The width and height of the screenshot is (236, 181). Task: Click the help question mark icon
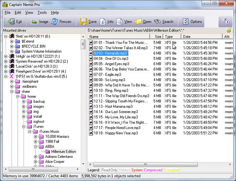pos(226,21)
